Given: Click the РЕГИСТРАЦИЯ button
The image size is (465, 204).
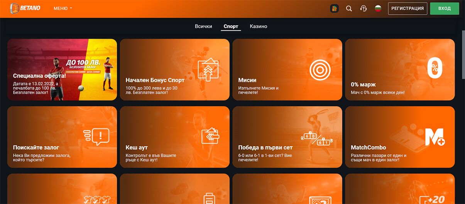Looking at the screenshot, I should 408,8.
